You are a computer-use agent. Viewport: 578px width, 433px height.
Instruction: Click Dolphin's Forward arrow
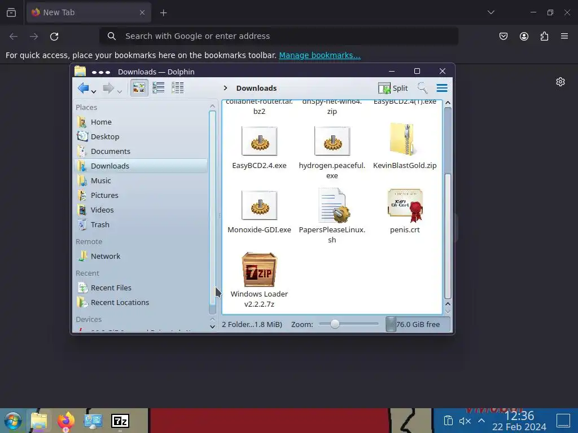[x=108, y=88]
